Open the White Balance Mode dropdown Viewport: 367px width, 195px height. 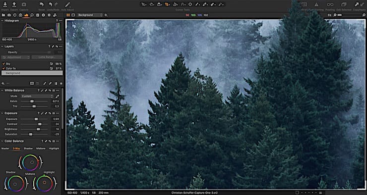tap(37, 96)
